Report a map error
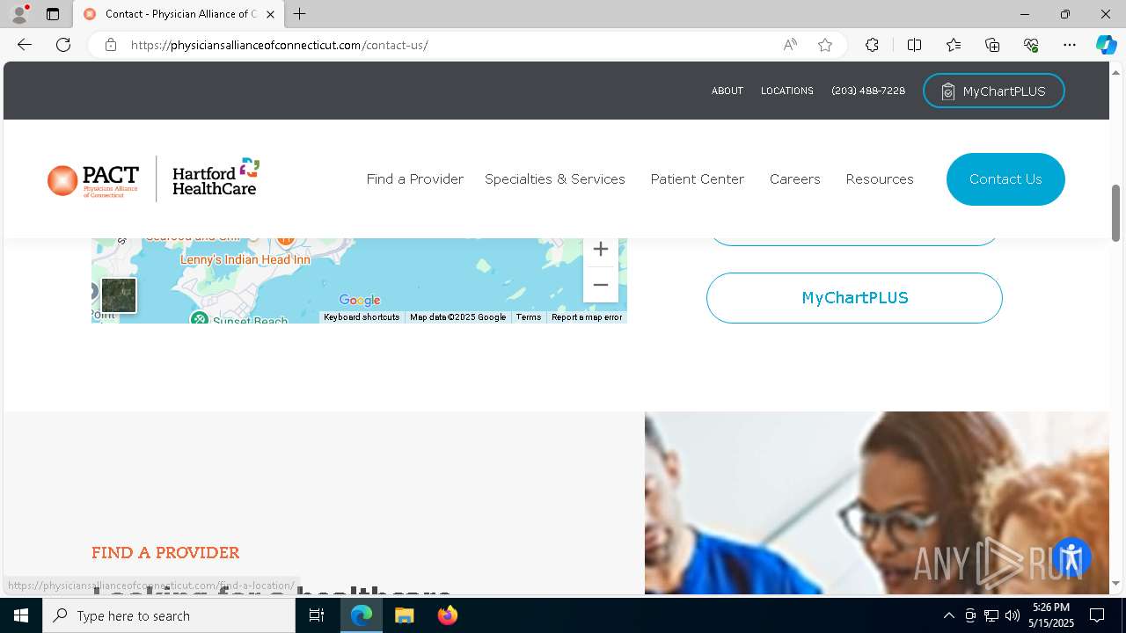 (x=587, y=317)
